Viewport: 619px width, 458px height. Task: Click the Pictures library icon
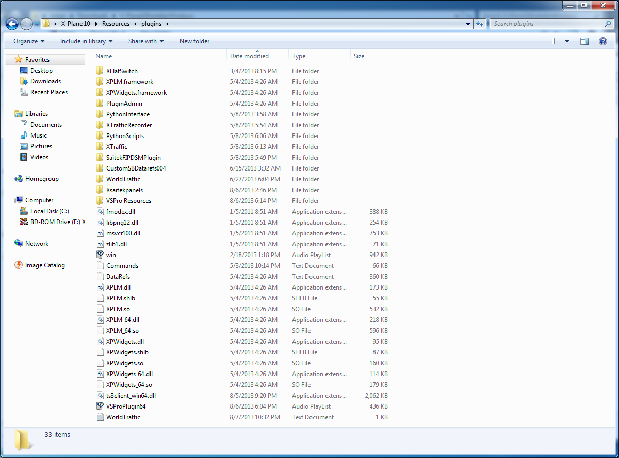pyautogui.click(x=24, y=146)
